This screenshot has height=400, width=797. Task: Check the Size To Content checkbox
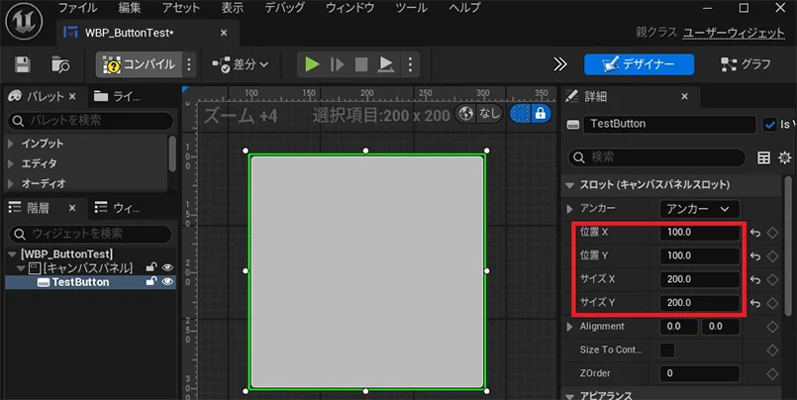coord(667,350)
